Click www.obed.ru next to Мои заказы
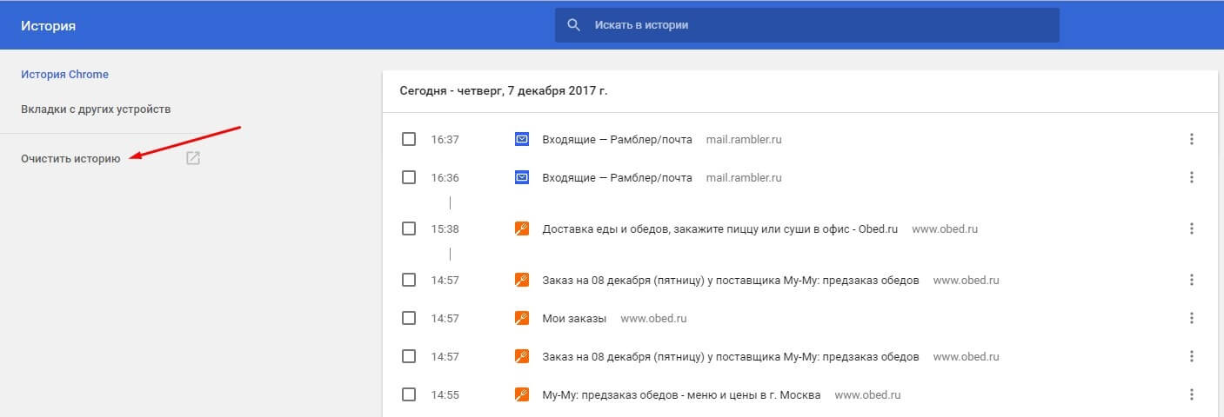 (x=653, y=318)
